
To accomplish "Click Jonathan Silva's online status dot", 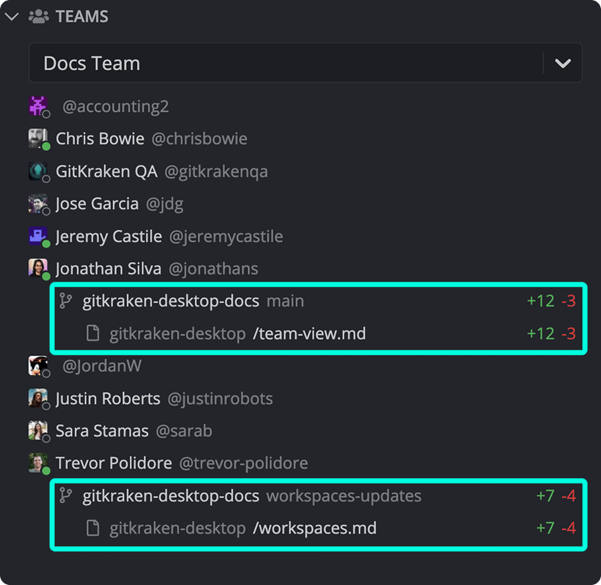I will tap(46, 276).
